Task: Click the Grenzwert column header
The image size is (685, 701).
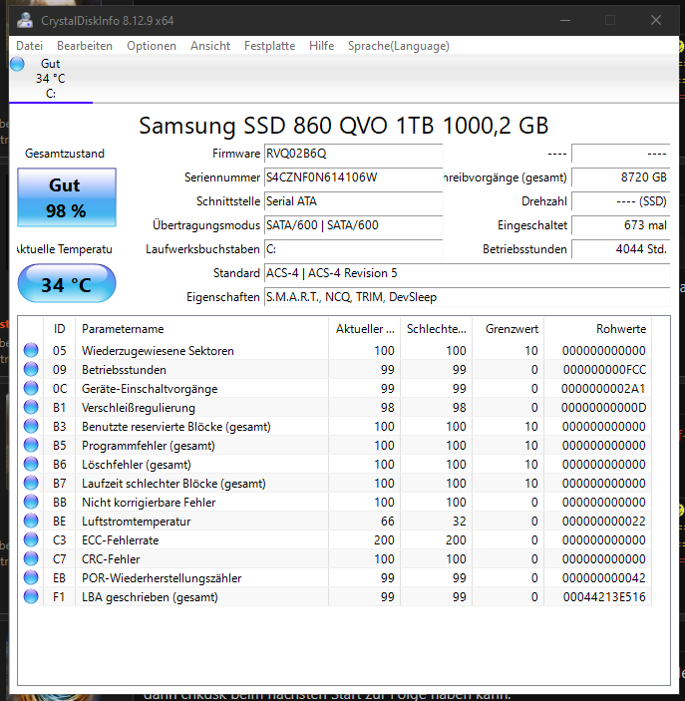Action: 508,329
